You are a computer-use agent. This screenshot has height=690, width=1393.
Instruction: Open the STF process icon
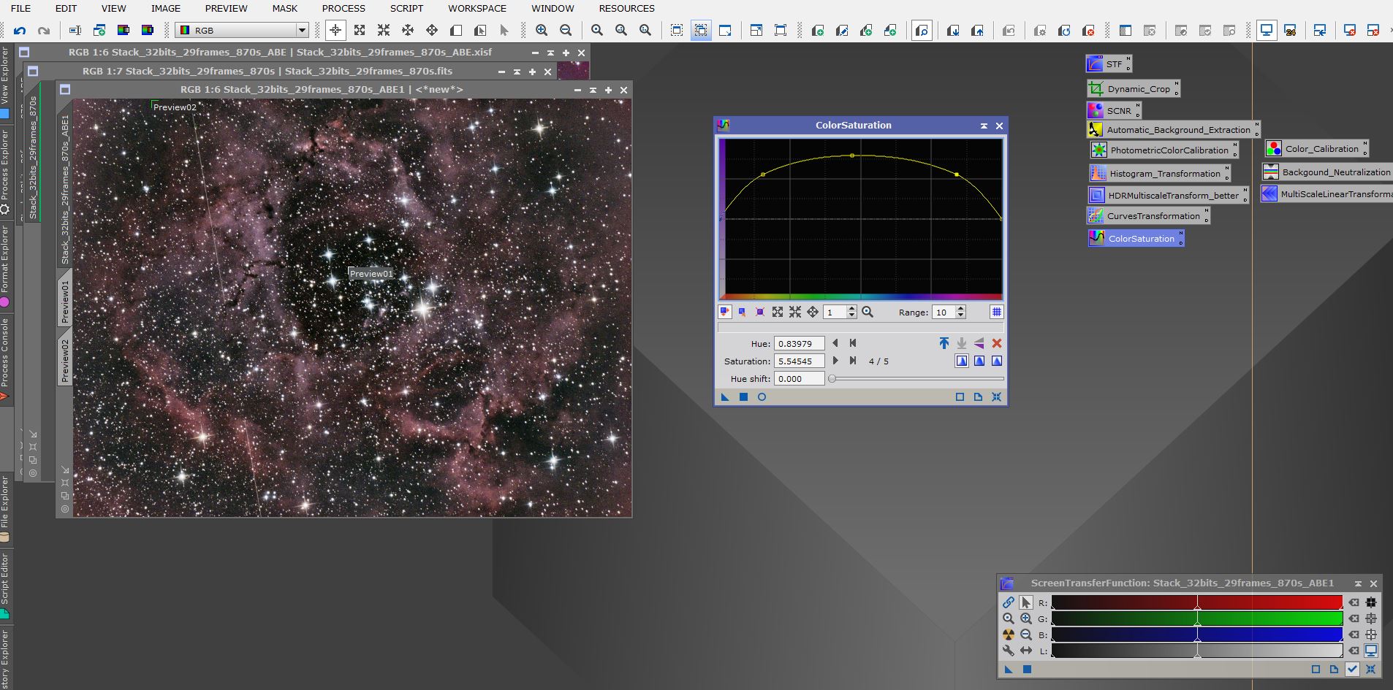click(x=1109, y=64)
